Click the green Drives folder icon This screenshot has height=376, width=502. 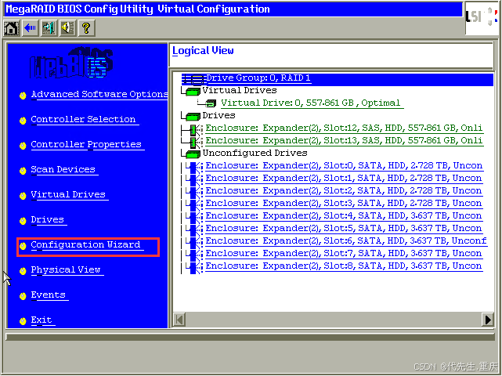(193, 117)
